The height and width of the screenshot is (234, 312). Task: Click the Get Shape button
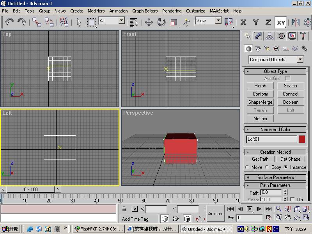point(290,159)
